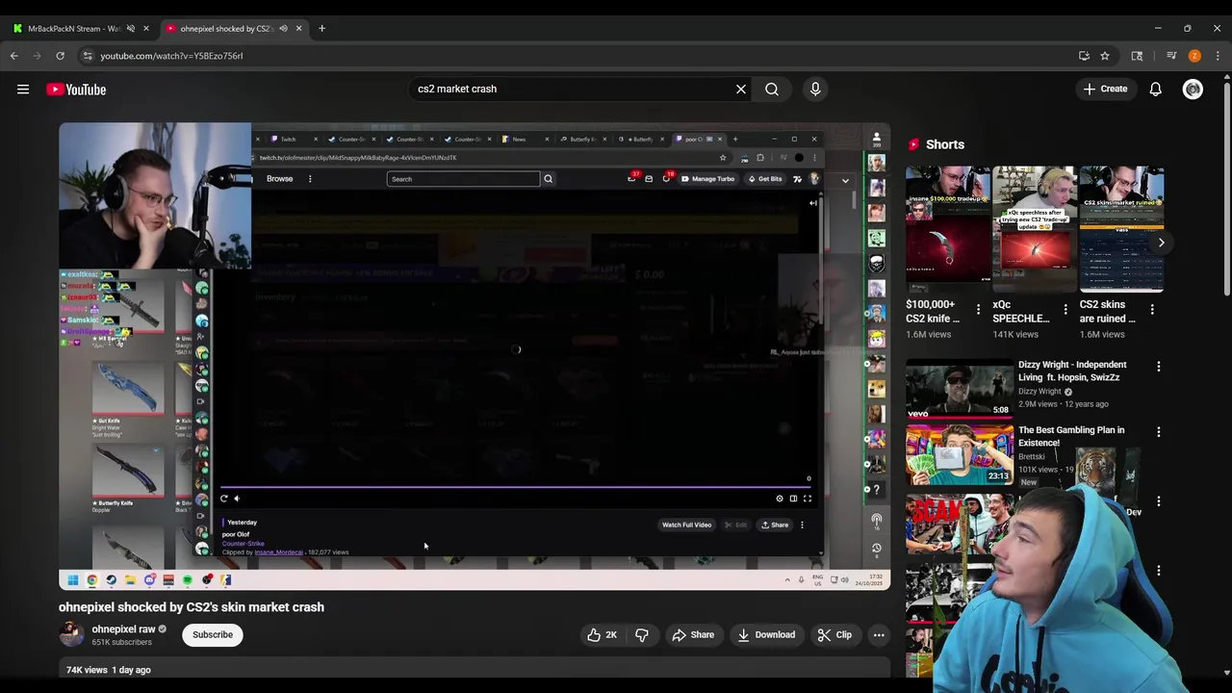Screen dimensions: 1232x693
Task: Open 'The Best Gambling Plan in Existence!' title
Action: (1071, 437)
